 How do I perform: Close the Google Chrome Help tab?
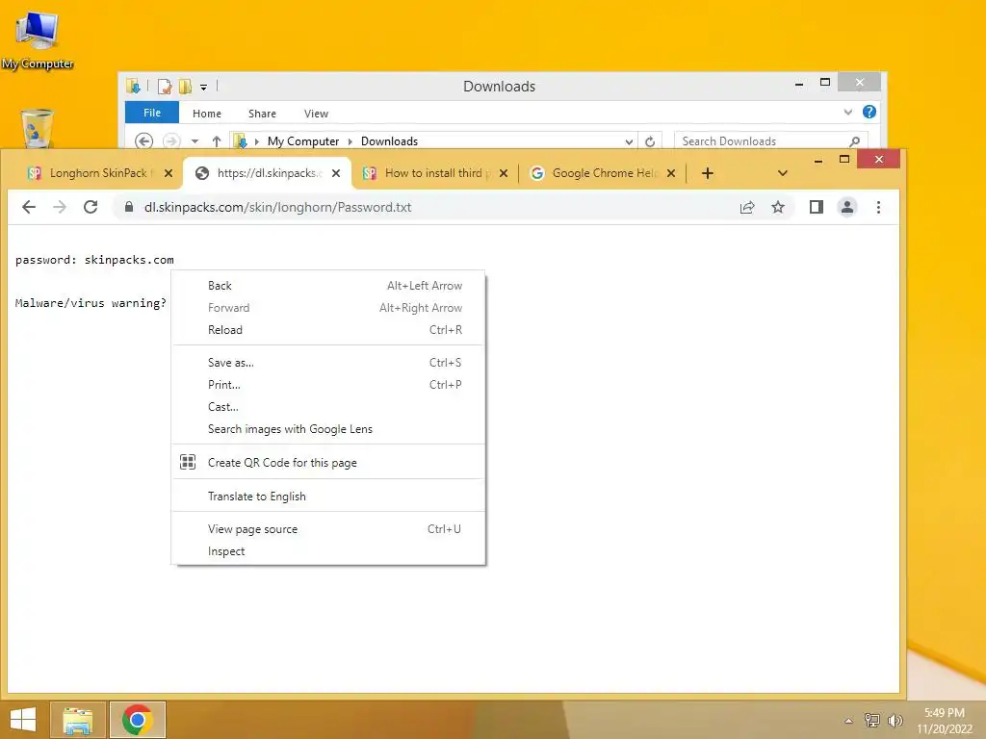(x=671, y=173)
